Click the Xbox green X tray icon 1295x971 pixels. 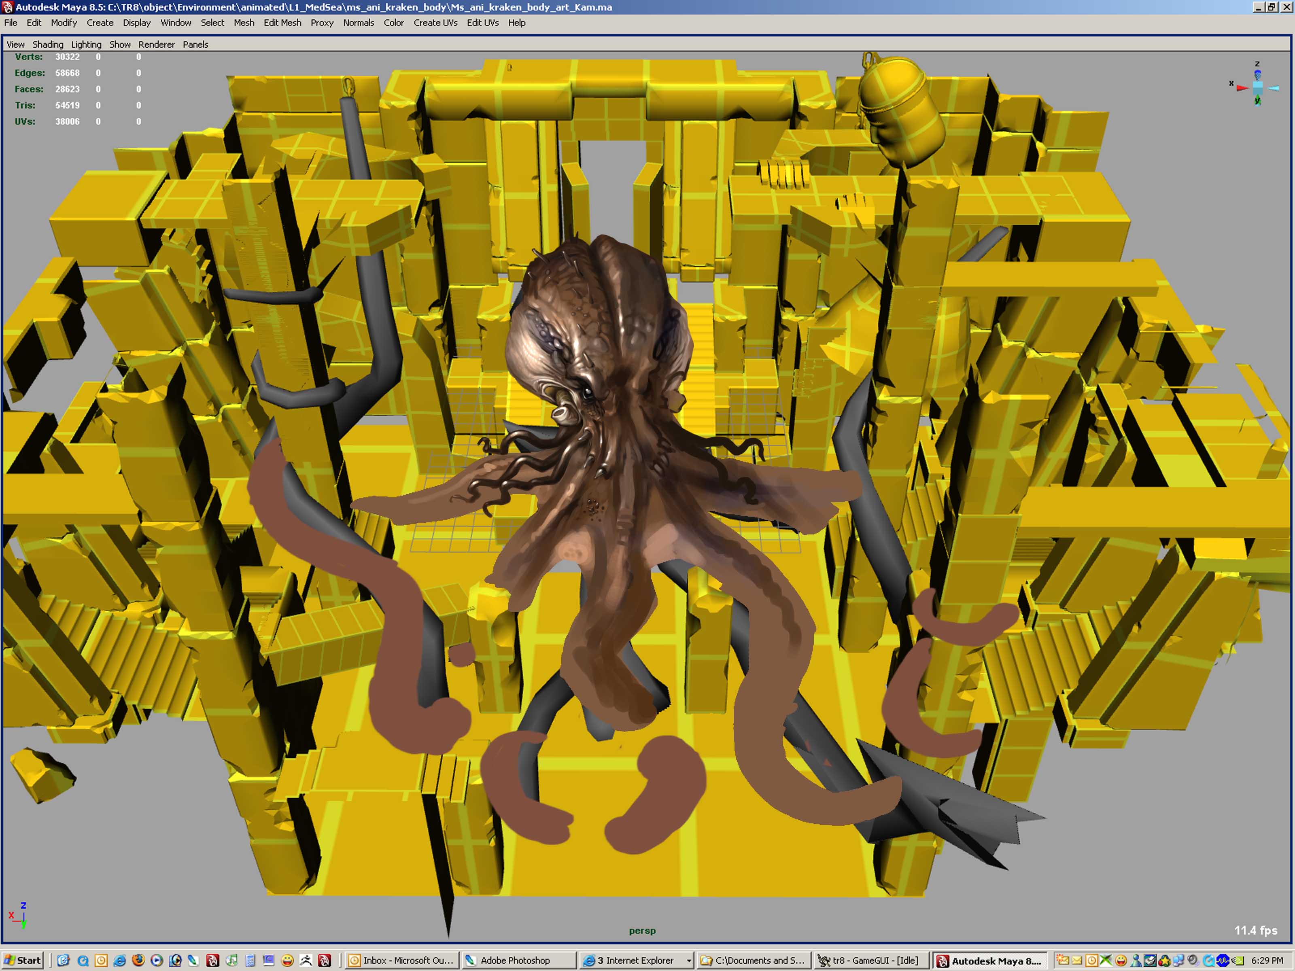point(1105,960)
